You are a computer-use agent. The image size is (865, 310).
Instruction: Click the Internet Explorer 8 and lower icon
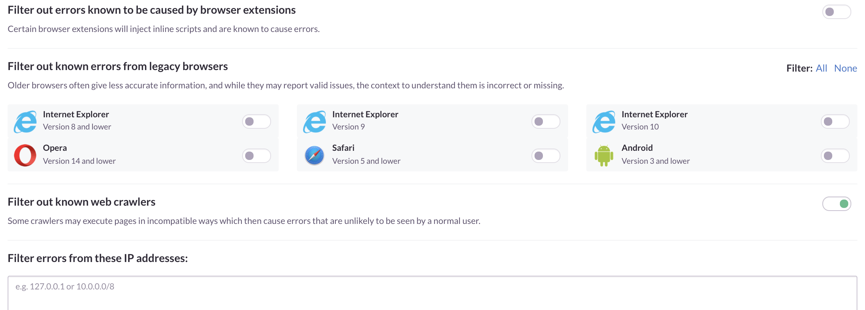(25, 122)
